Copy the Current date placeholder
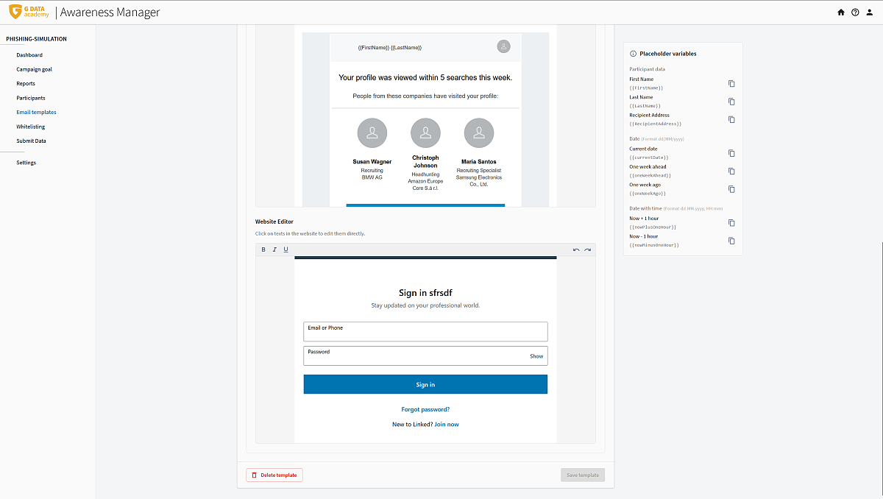Viewport: 883px width, 499px height. coord(731,153)
